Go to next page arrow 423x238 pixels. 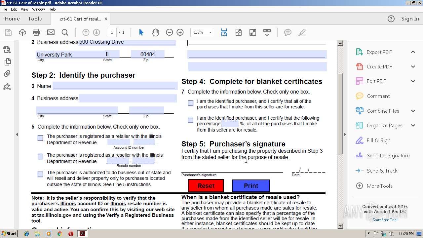pyautogui.click(x=96, y=32)
